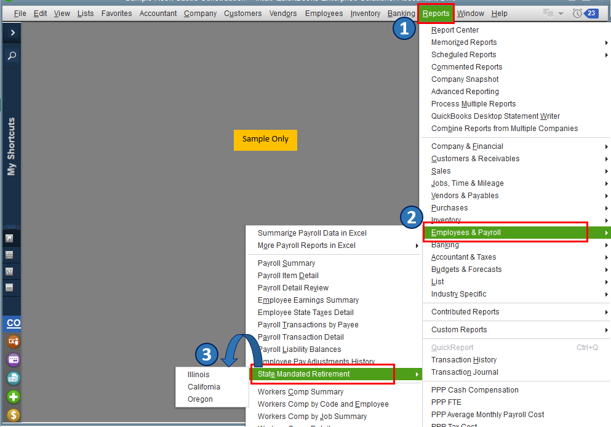
Task: Open the Lists menu
Action: (86, 14)
